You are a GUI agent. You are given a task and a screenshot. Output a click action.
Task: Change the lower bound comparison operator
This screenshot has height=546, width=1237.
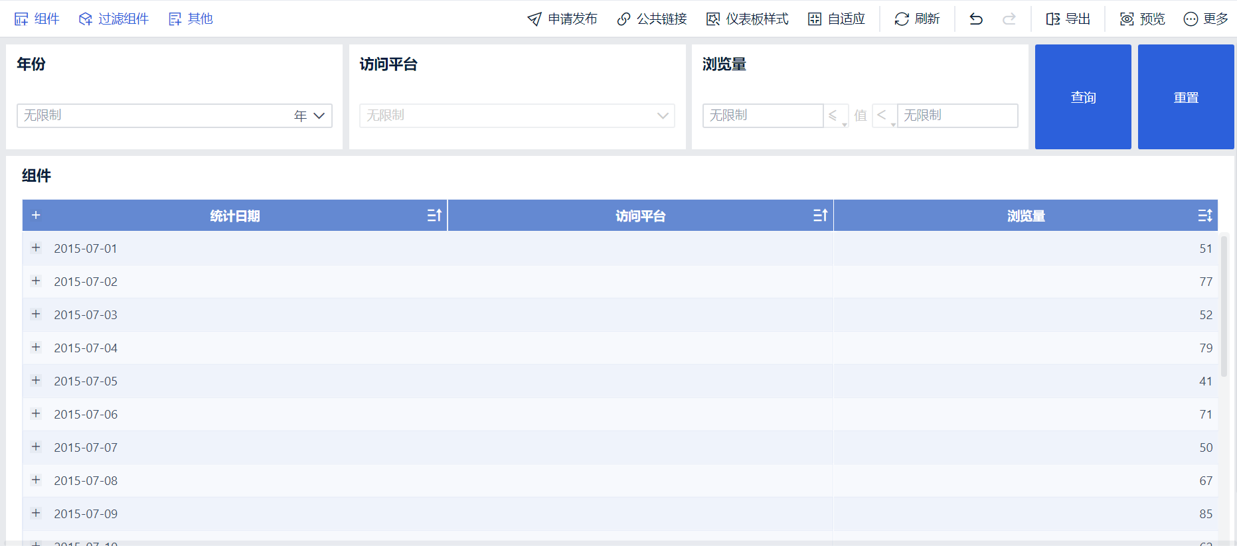tap(836, 115)
